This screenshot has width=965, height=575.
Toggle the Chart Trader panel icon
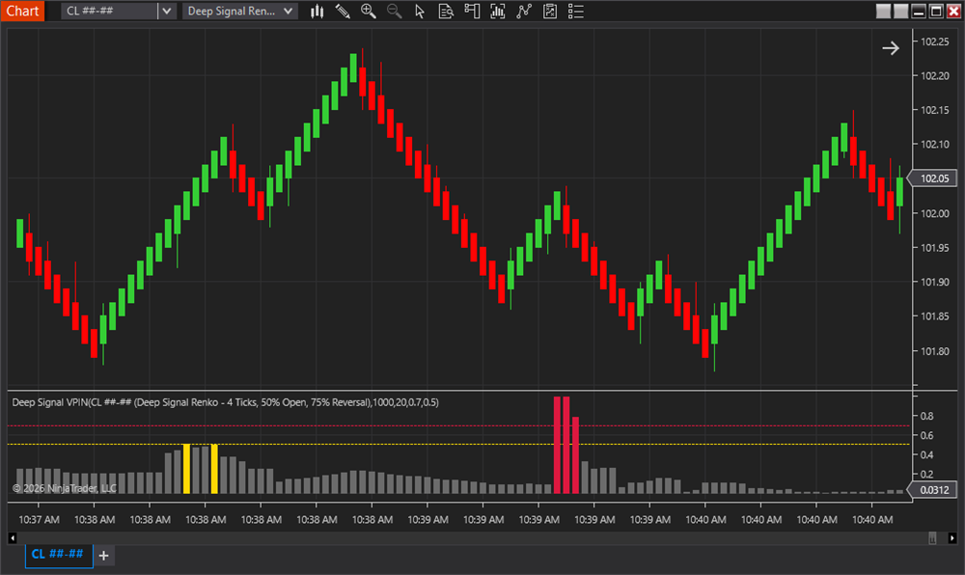tap(471, 11)
